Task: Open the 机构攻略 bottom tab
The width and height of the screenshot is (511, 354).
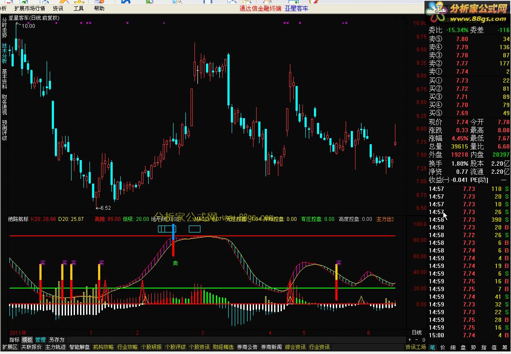Action: click(x=103, y=347)
